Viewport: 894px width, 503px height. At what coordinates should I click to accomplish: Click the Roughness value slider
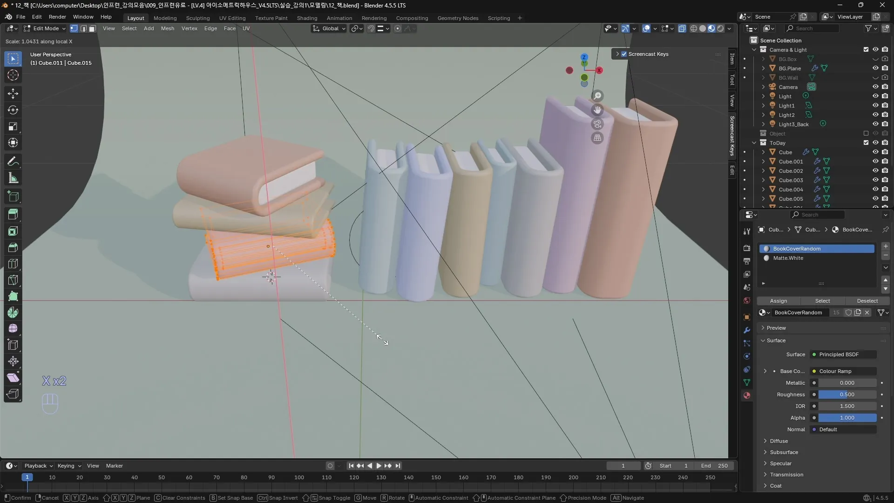pos(847,394)
